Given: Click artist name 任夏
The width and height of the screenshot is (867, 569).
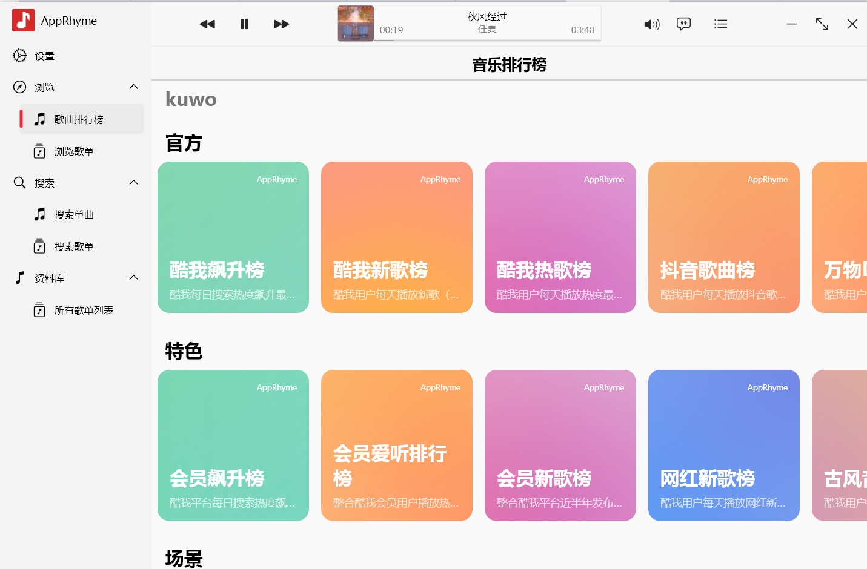Looking at the screenshot, I should [x=487, y=28].
